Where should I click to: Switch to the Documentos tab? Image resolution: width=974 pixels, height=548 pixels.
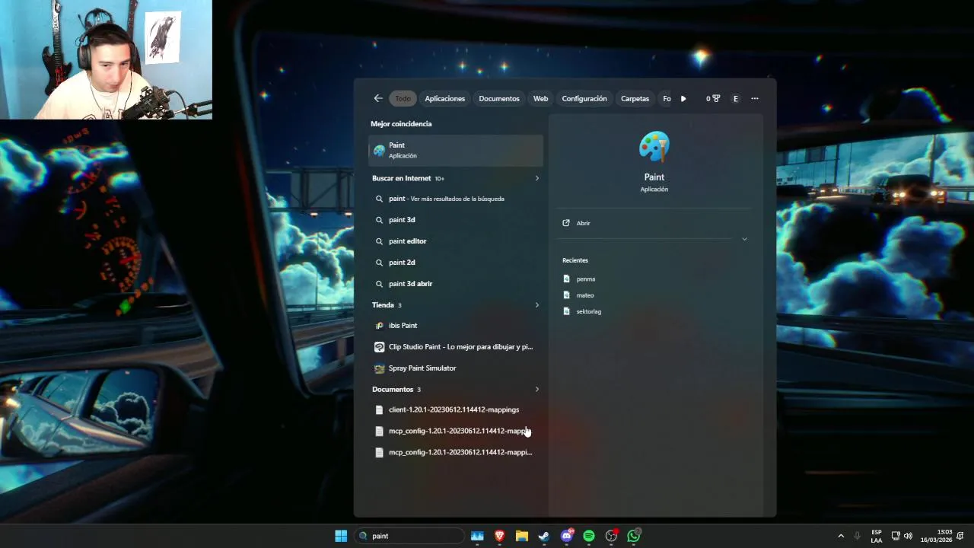499,98
